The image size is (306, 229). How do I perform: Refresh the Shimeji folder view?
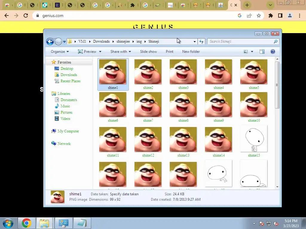(x=201, y=41)
